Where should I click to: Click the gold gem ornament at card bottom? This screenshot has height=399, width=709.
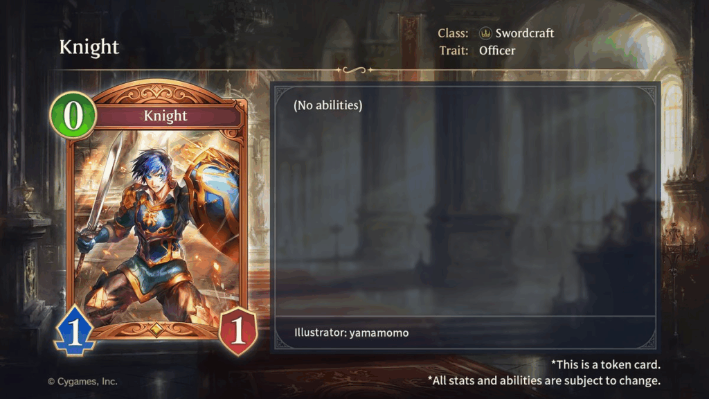[x=156, y=328]
